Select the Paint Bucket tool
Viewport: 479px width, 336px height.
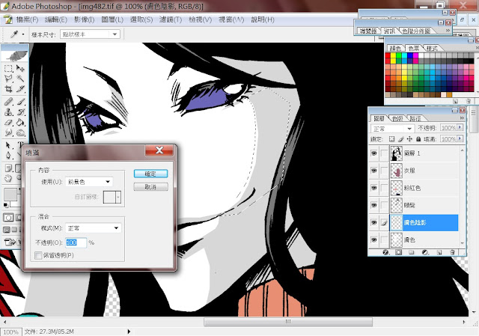click(20, 123)
